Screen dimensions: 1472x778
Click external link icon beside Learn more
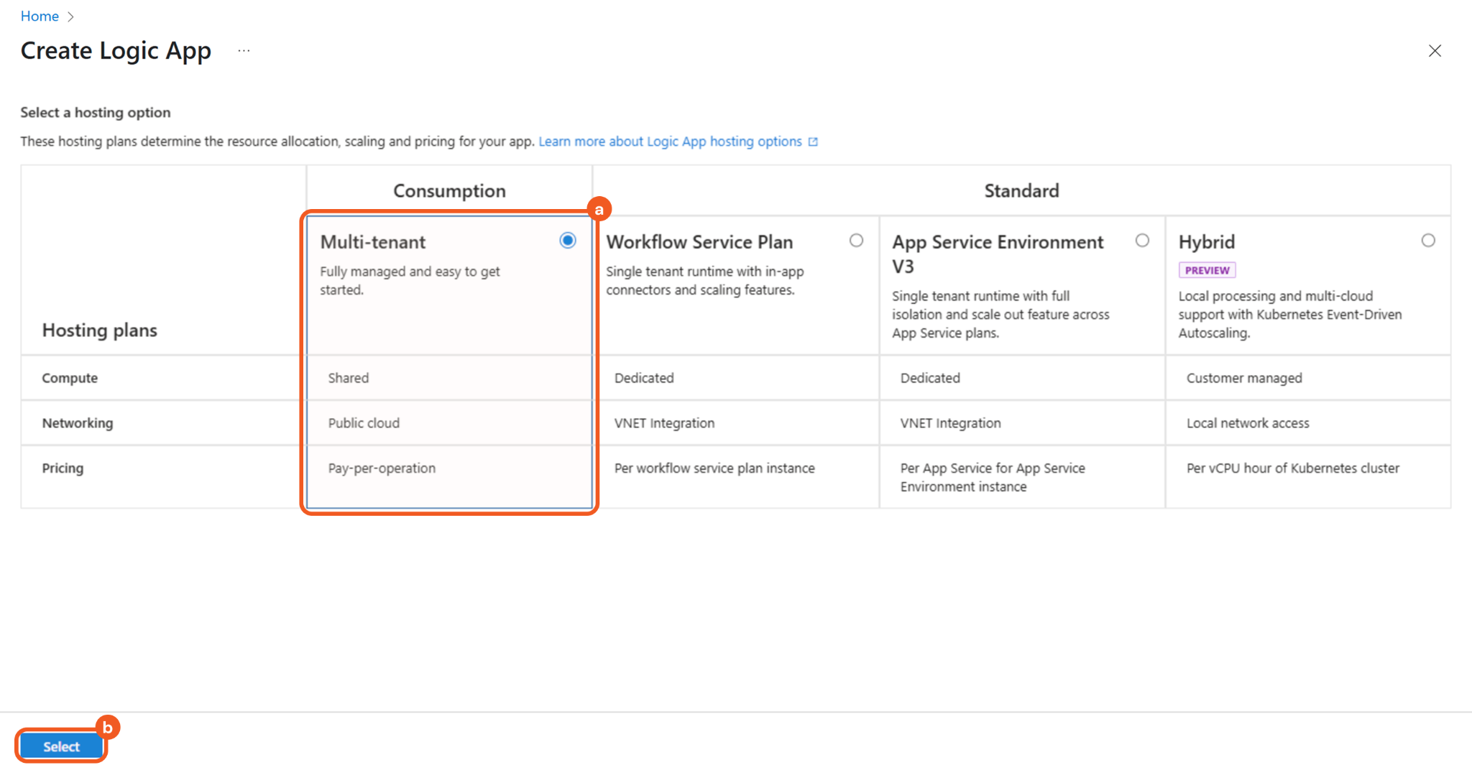813,142
